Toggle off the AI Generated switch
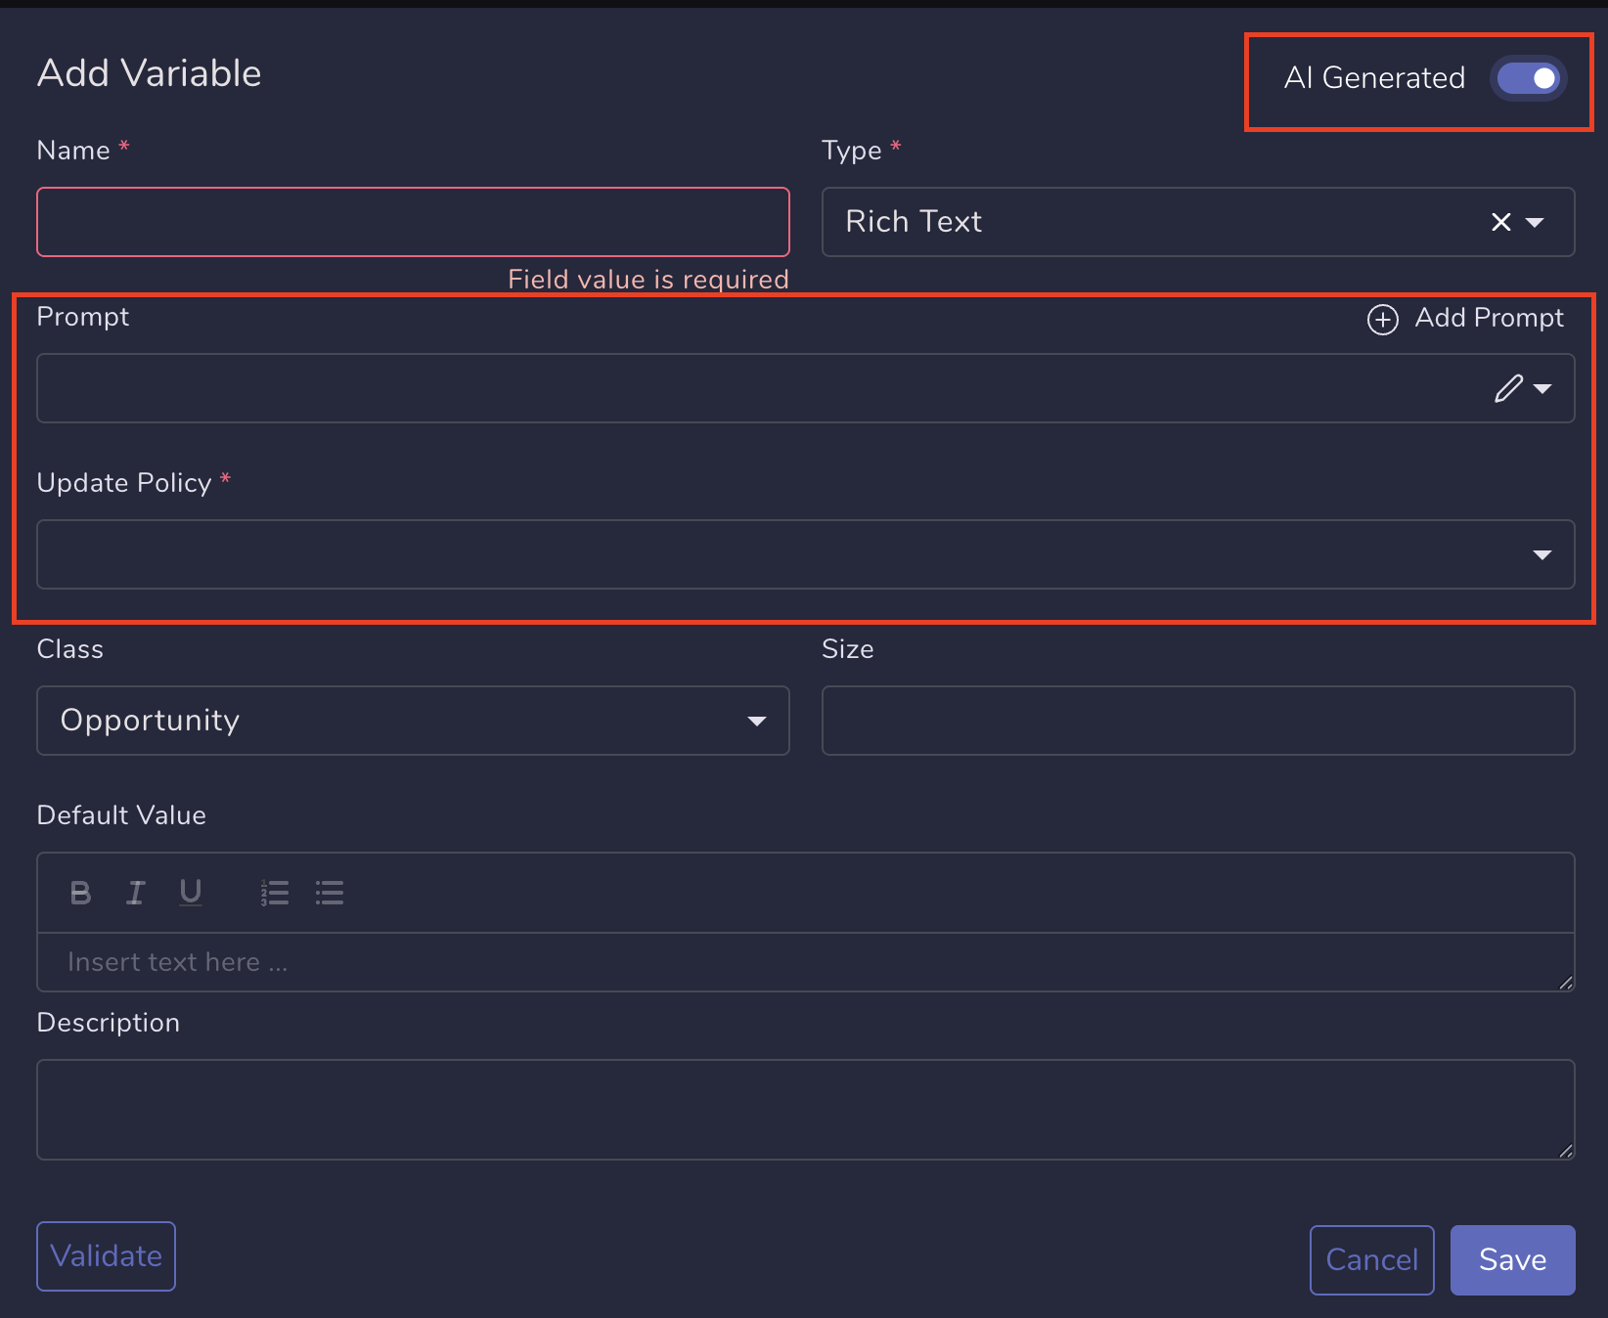This screenshot has height=1318, width=1608. 1528,78
